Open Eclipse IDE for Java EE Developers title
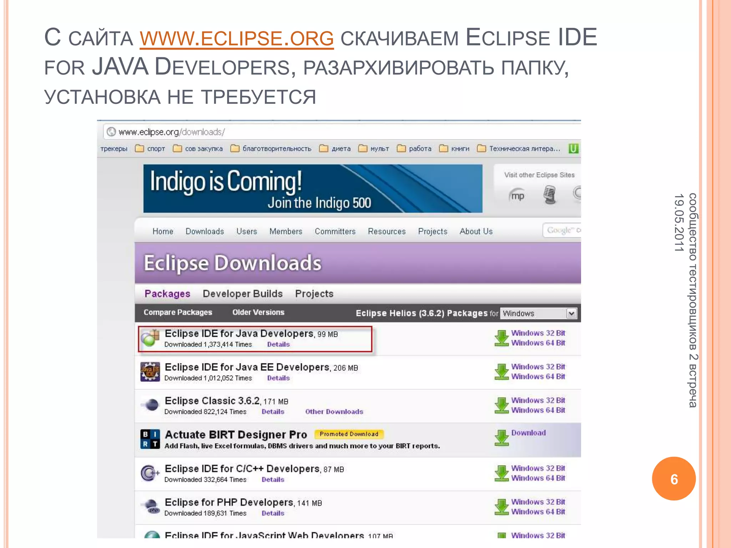 [x=247, y=367]
